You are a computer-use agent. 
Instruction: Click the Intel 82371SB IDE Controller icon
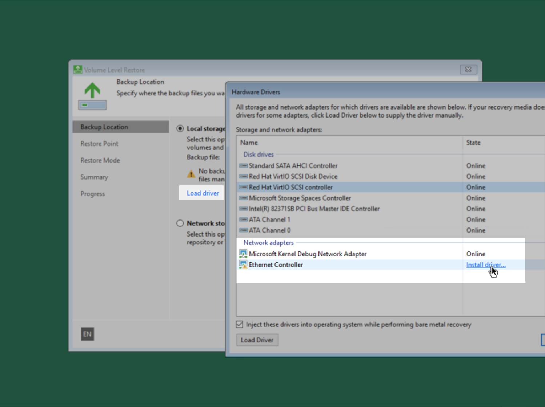click(x=243, y=209)
